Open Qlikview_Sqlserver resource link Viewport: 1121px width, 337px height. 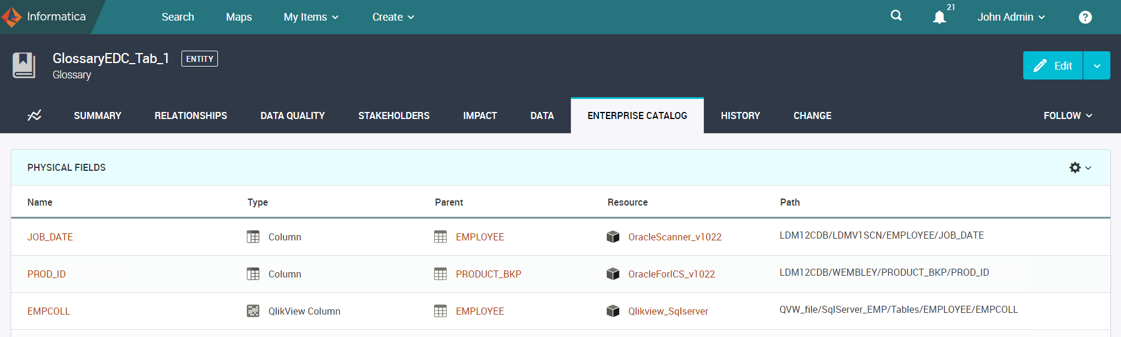coord(668,311)
